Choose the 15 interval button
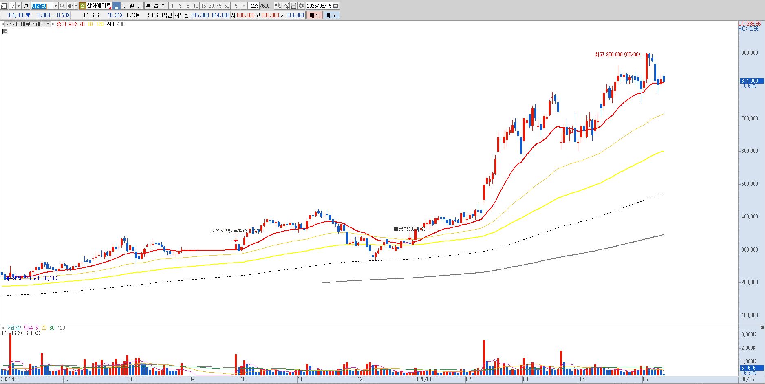Screen dimensions: 765x384 [203, 6]
